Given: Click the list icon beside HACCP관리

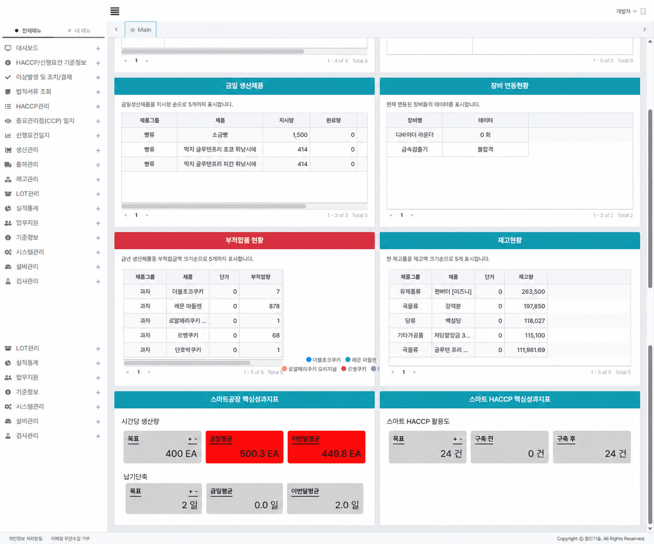Looking at the screenshot, I should click(x=8, y=107).
